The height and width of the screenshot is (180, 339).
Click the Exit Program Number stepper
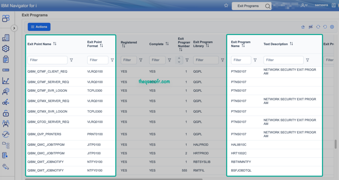[179, 60]
